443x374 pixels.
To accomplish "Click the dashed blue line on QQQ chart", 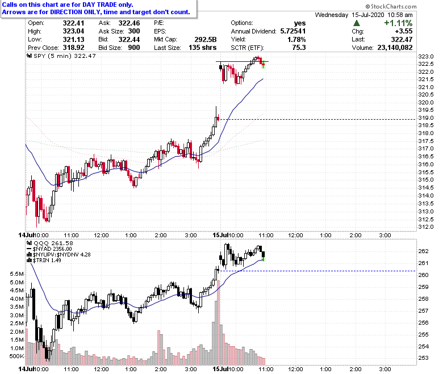I will pyautogui.click(x=317, y=271).
